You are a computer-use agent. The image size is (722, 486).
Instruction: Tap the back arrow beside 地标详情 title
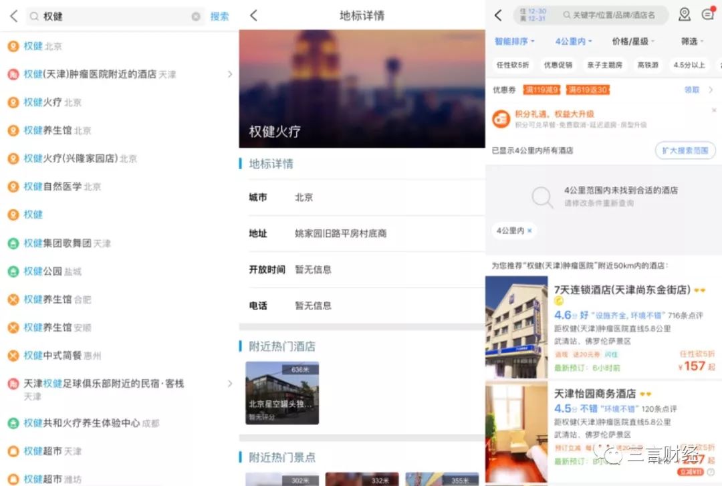[x=254, y=15]
